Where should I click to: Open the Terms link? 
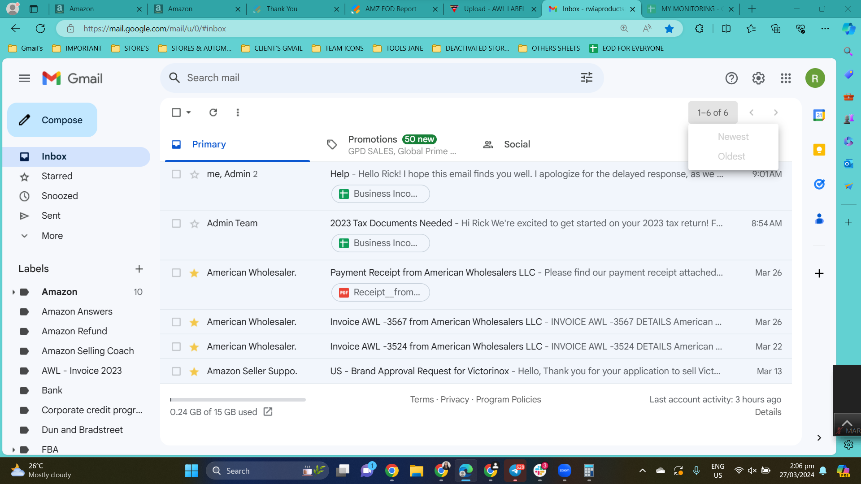point(422,399)
